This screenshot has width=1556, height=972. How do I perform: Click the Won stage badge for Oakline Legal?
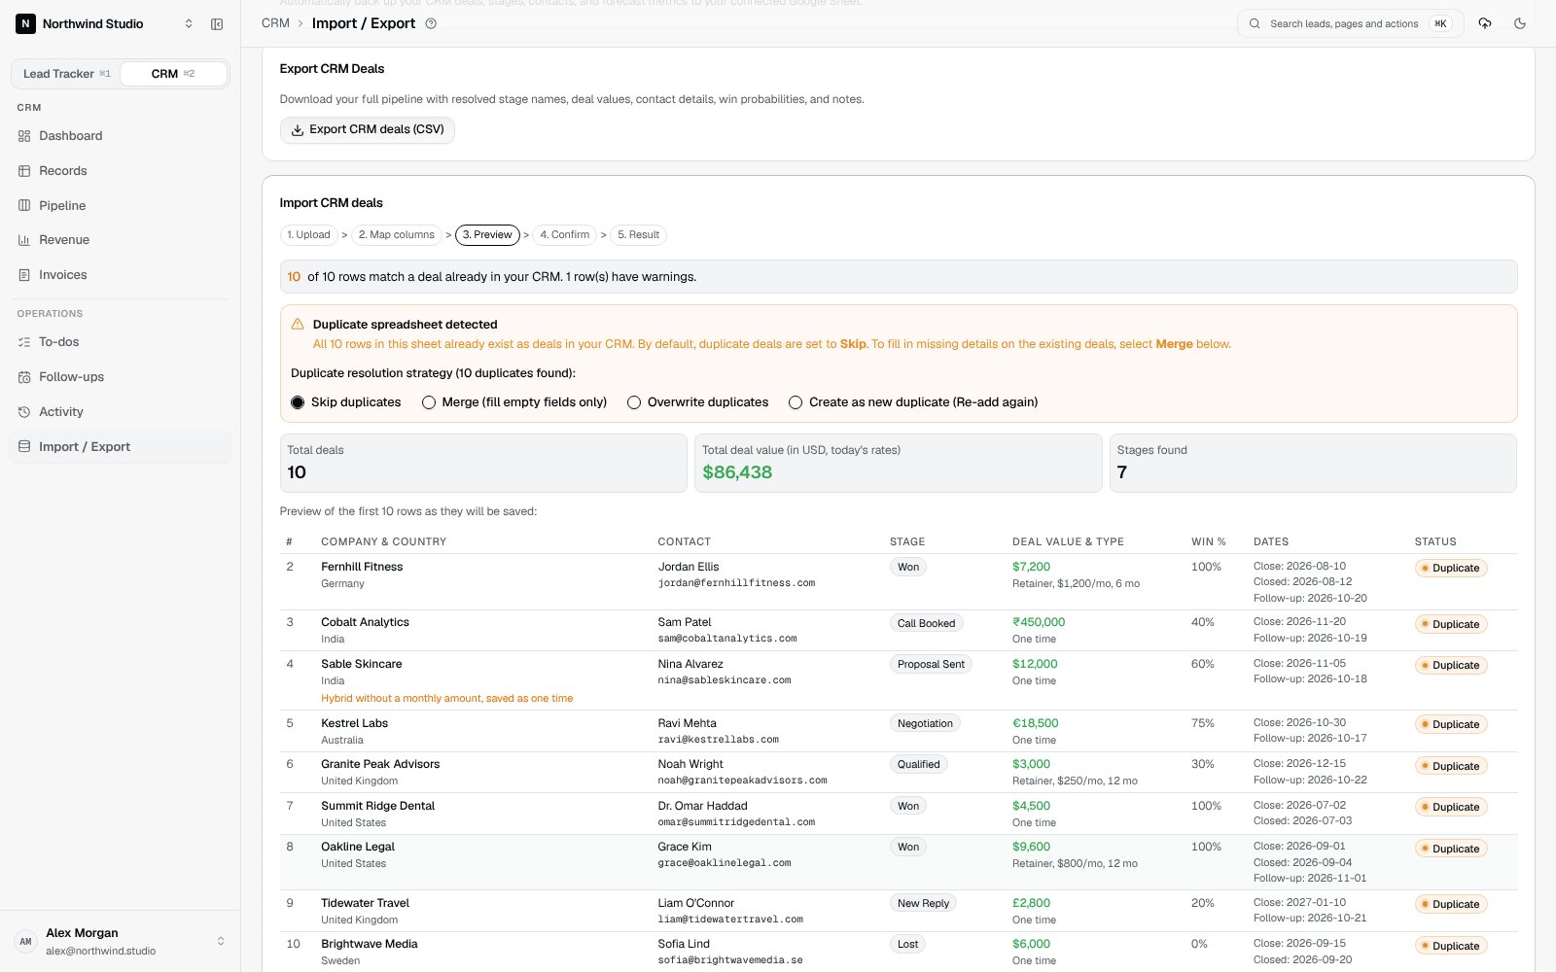pos(908,848)
